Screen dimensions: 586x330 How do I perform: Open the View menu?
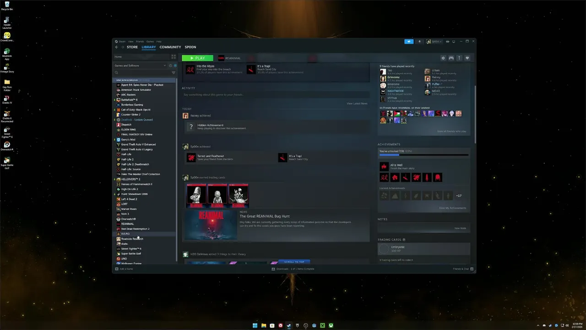pos(131,41)
